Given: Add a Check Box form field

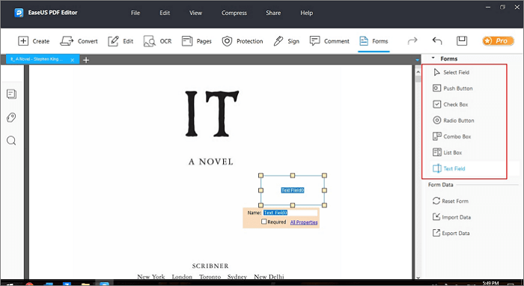Looking at the screenshot, I should tap(450, 104).
